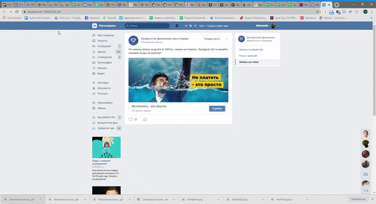The image size is (376, 204).
Task: Play the track in VK header
Action: pos(191,26)
